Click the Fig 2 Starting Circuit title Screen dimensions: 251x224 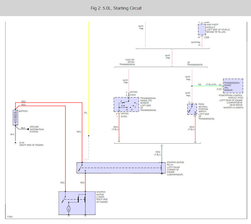(116, 8)
